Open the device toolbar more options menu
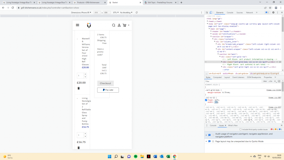Screen dimensions: 284x160 click(202, 13)
